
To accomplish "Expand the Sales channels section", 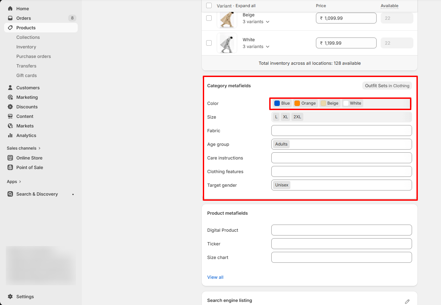I will point(24,148).
